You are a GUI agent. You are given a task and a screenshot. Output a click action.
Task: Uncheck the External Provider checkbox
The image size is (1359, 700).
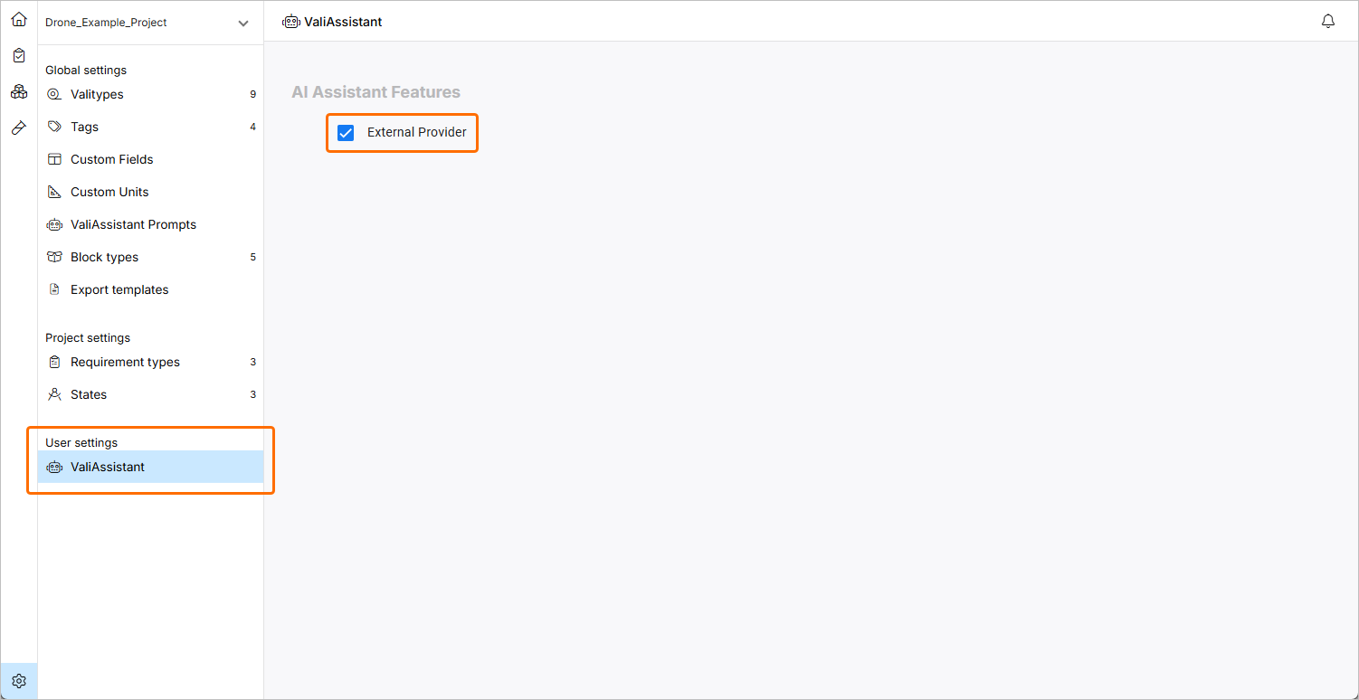346,133
